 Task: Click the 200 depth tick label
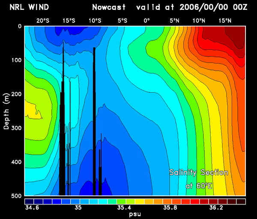coord(16,94)
